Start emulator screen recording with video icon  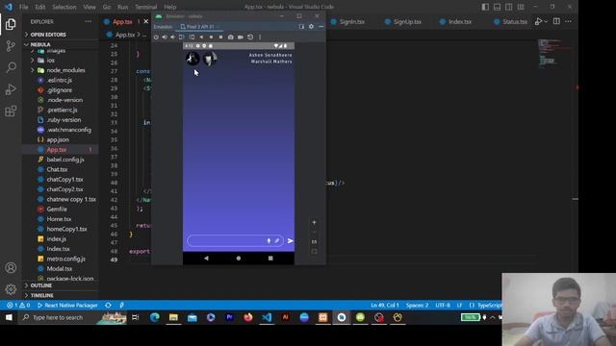pyautogui.click(x=240, y=37)
